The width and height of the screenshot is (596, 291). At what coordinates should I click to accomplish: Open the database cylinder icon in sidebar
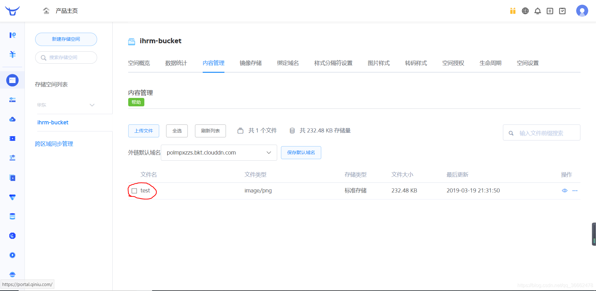(12, 216)
